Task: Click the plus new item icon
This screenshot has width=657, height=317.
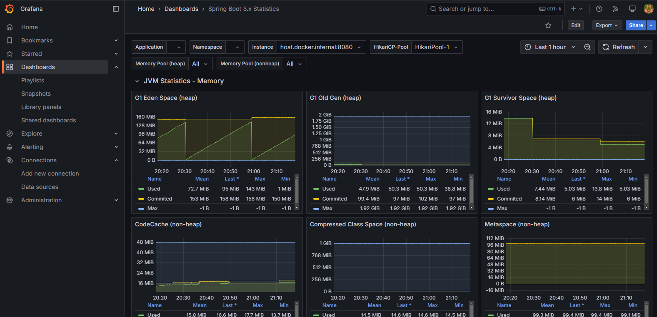Action: [x=577, y=9]
